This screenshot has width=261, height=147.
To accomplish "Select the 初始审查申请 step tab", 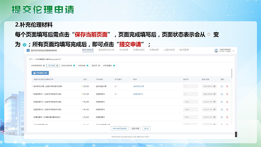I will point(38,66).
